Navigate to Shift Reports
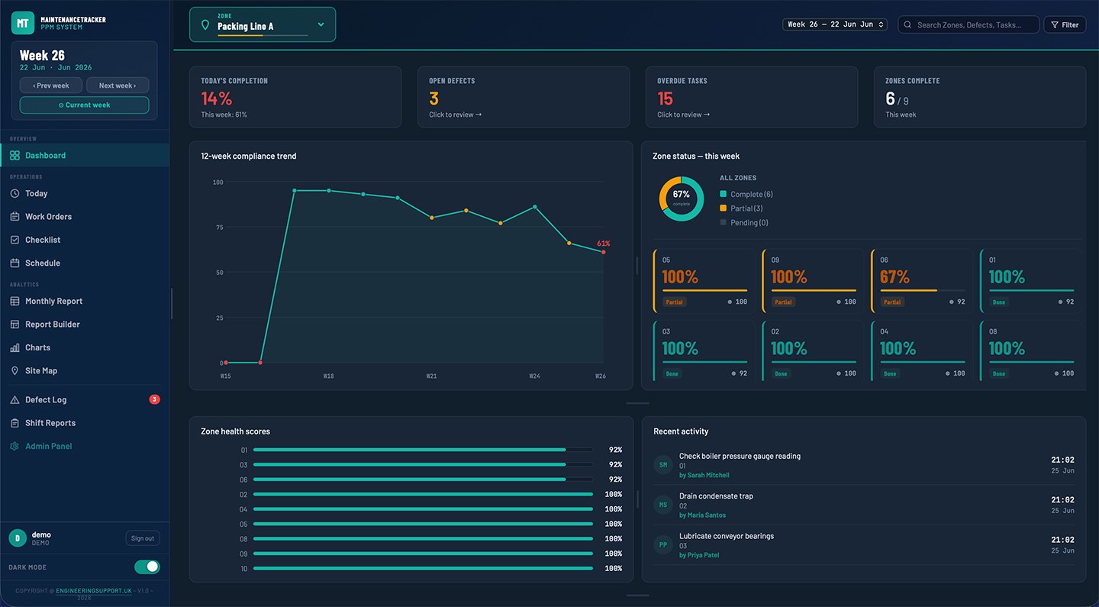The image size is (1099, 607). [85, 423]
